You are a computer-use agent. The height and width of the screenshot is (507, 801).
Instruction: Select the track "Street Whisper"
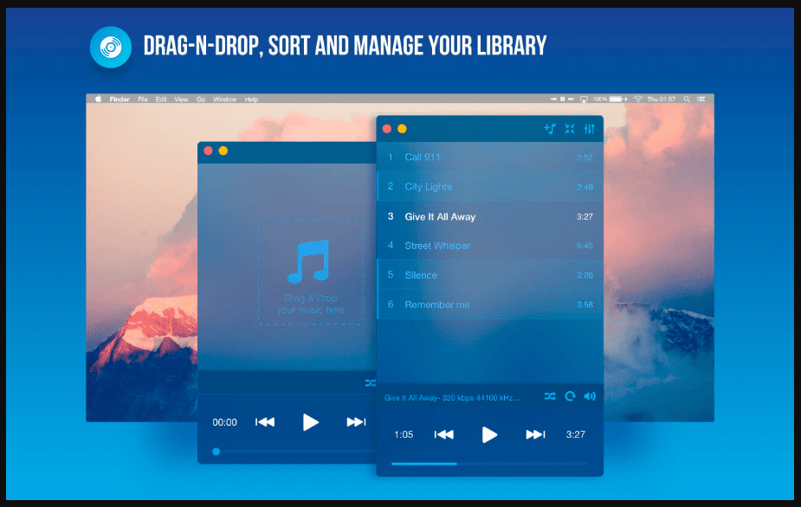[490, 246]
